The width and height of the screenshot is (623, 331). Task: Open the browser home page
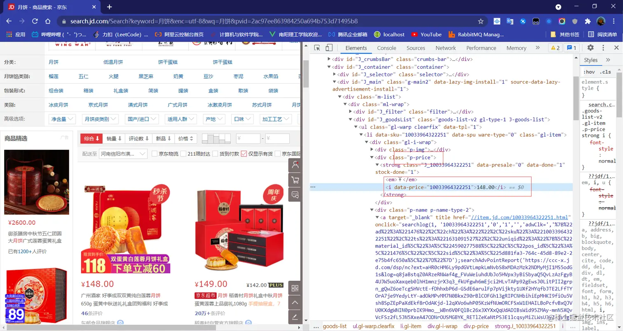point(48,21)
